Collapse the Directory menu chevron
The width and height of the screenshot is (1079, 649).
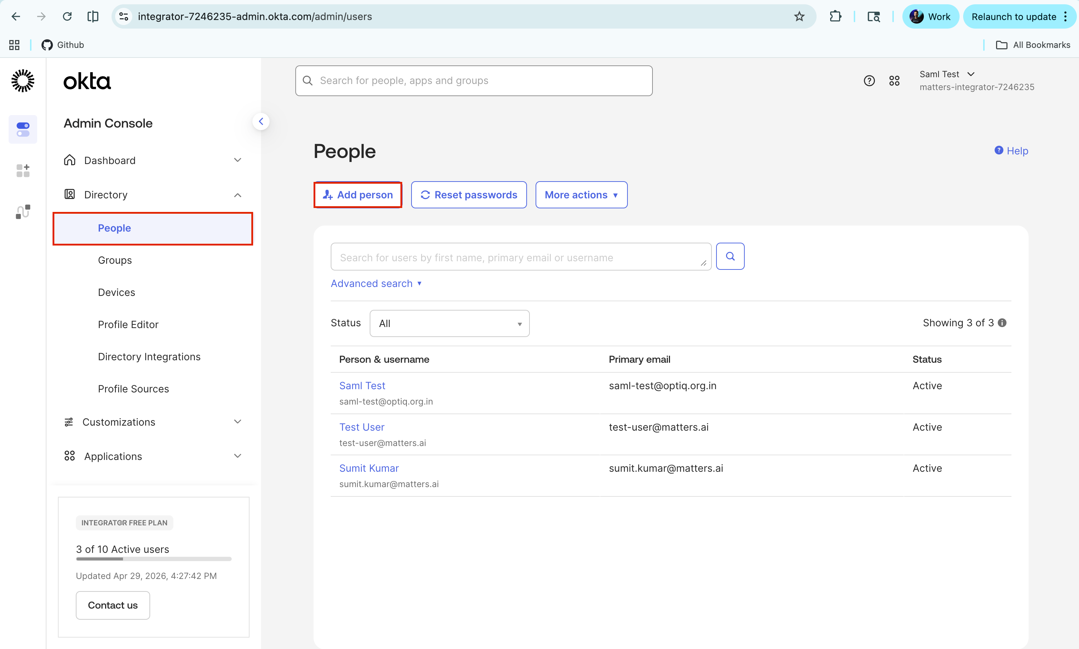(237, 195)
